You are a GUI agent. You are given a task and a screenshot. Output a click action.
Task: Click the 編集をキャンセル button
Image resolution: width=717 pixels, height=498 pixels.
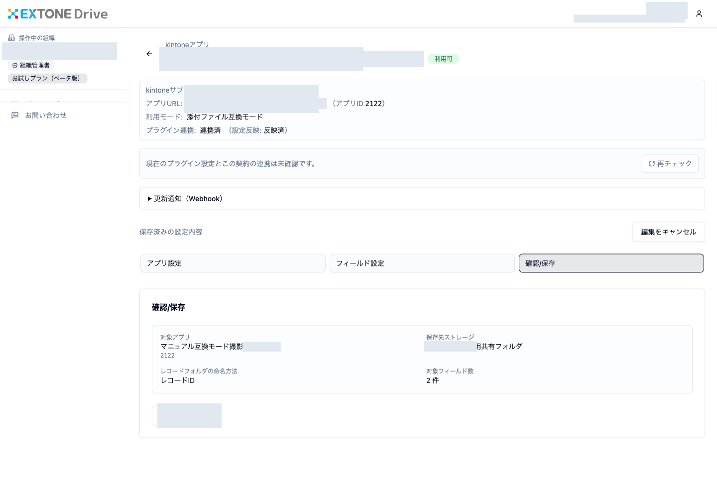[669, 232]
